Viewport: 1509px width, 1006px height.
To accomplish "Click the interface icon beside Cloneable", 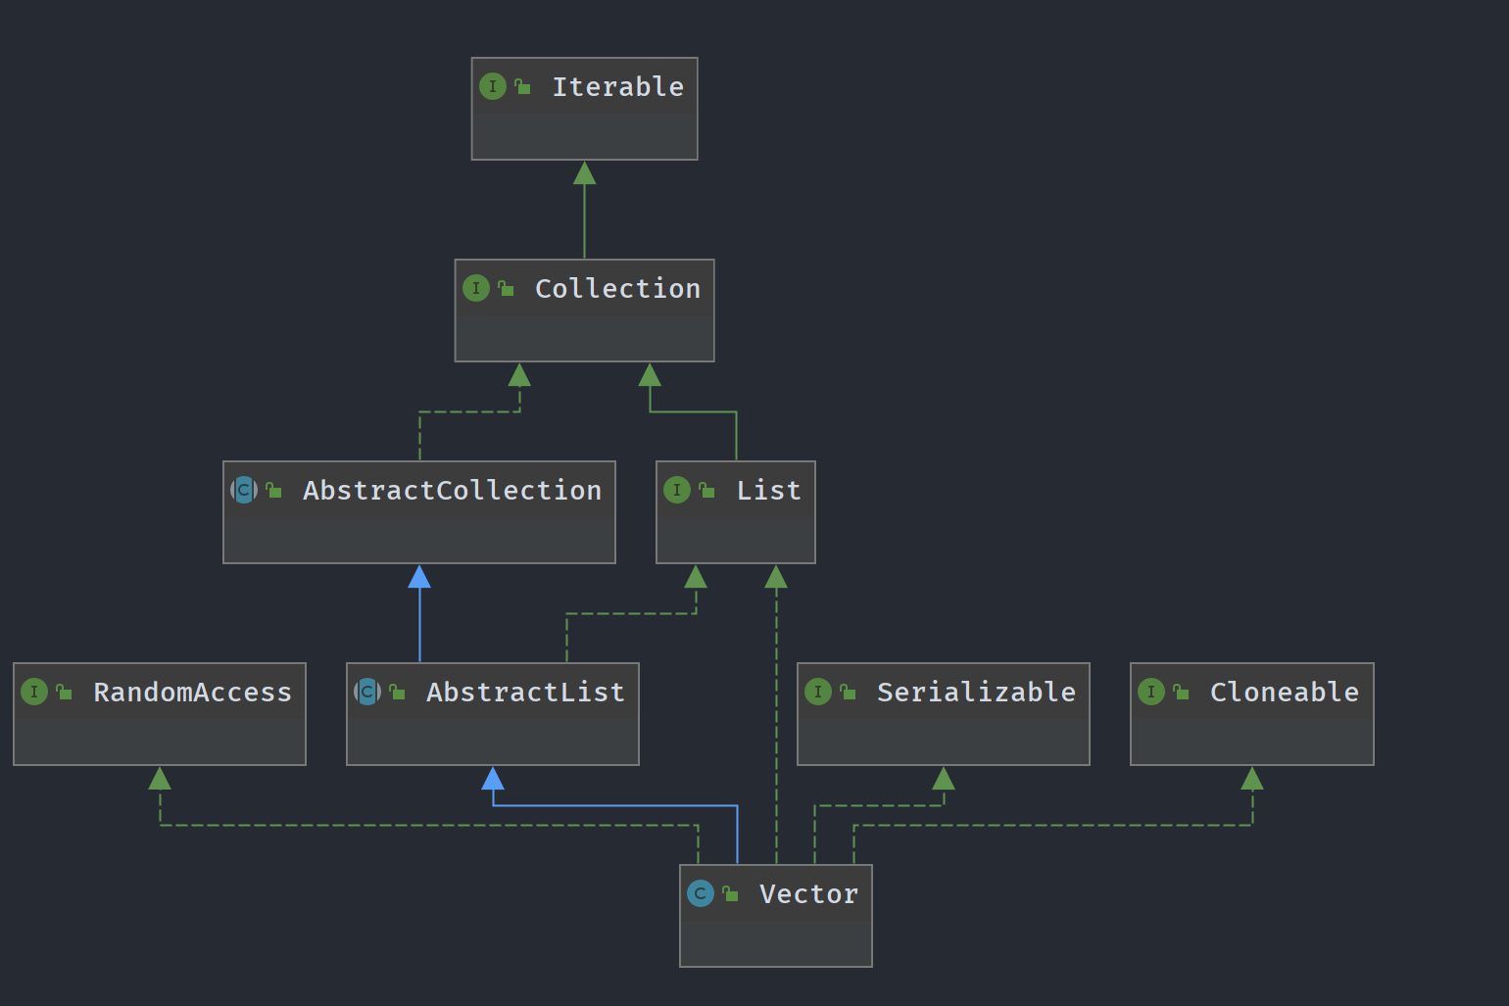I will pos(1151,692).
